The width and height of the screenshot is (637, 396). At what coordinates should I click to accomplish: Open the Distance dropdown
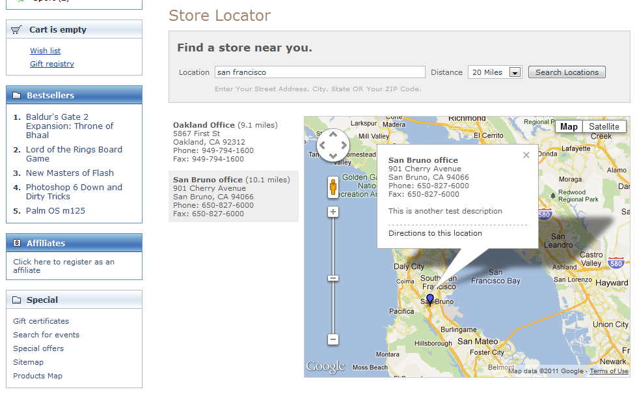click(x=495, y=72)
